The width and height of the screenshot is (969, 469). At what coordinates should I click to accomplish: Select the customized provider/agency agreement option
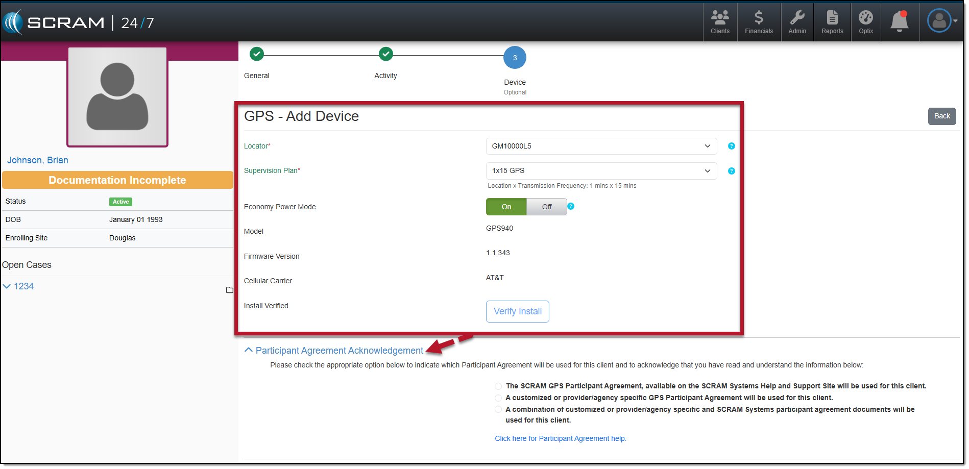coord(498,398)
